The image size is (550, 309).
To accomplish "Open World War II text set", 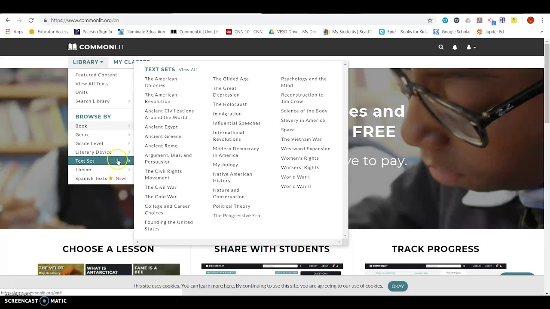I will point(296,187).
